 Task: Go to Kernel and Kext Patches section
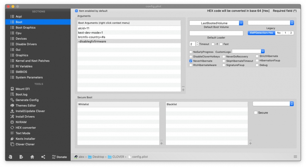pyautogui.click(x=32, y=61)
